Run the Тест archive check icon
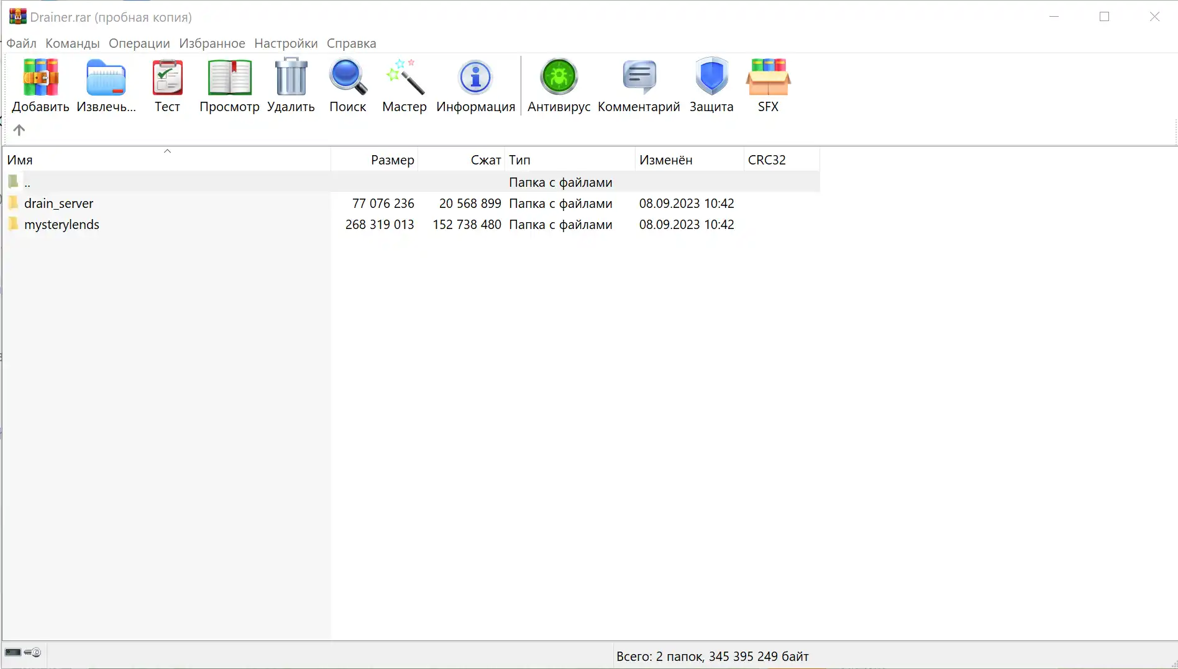The image size is (1178, 669). pyautogui.click(x=167, y=77)
